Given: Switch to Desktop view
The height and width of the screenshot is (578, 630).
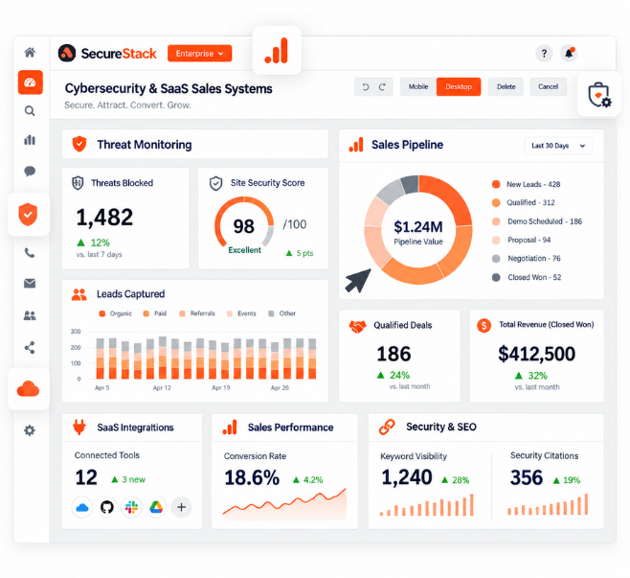Looking at the screenshot, I should [459, 87].
